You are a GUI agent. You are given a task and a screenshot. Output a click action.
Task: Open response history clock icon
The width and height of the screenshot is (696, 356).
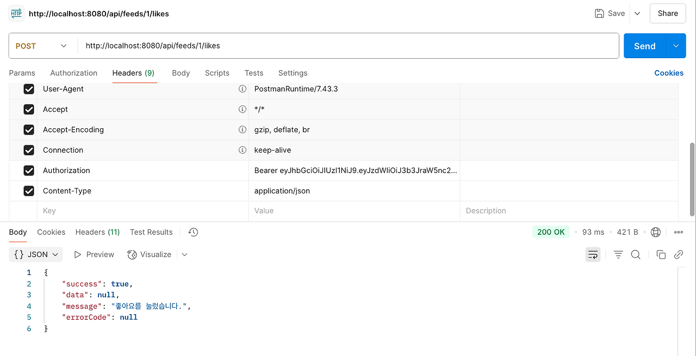pyautogui.click(x=193, y=232)
